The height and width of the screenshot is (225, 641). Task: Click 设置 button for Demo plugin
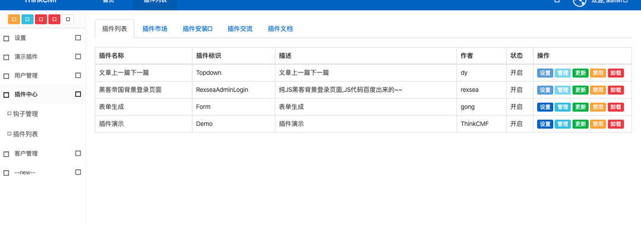pos(545,124)
